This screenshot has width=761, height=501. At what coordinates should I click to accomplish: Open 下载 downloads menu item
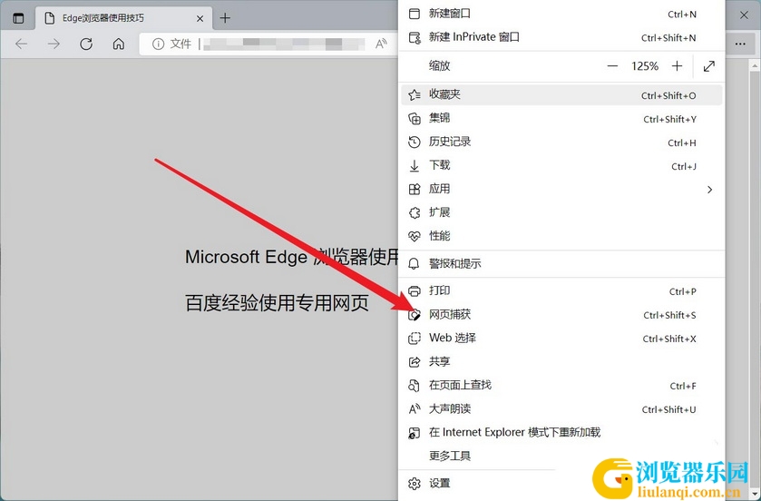click(x=561, y=165)
